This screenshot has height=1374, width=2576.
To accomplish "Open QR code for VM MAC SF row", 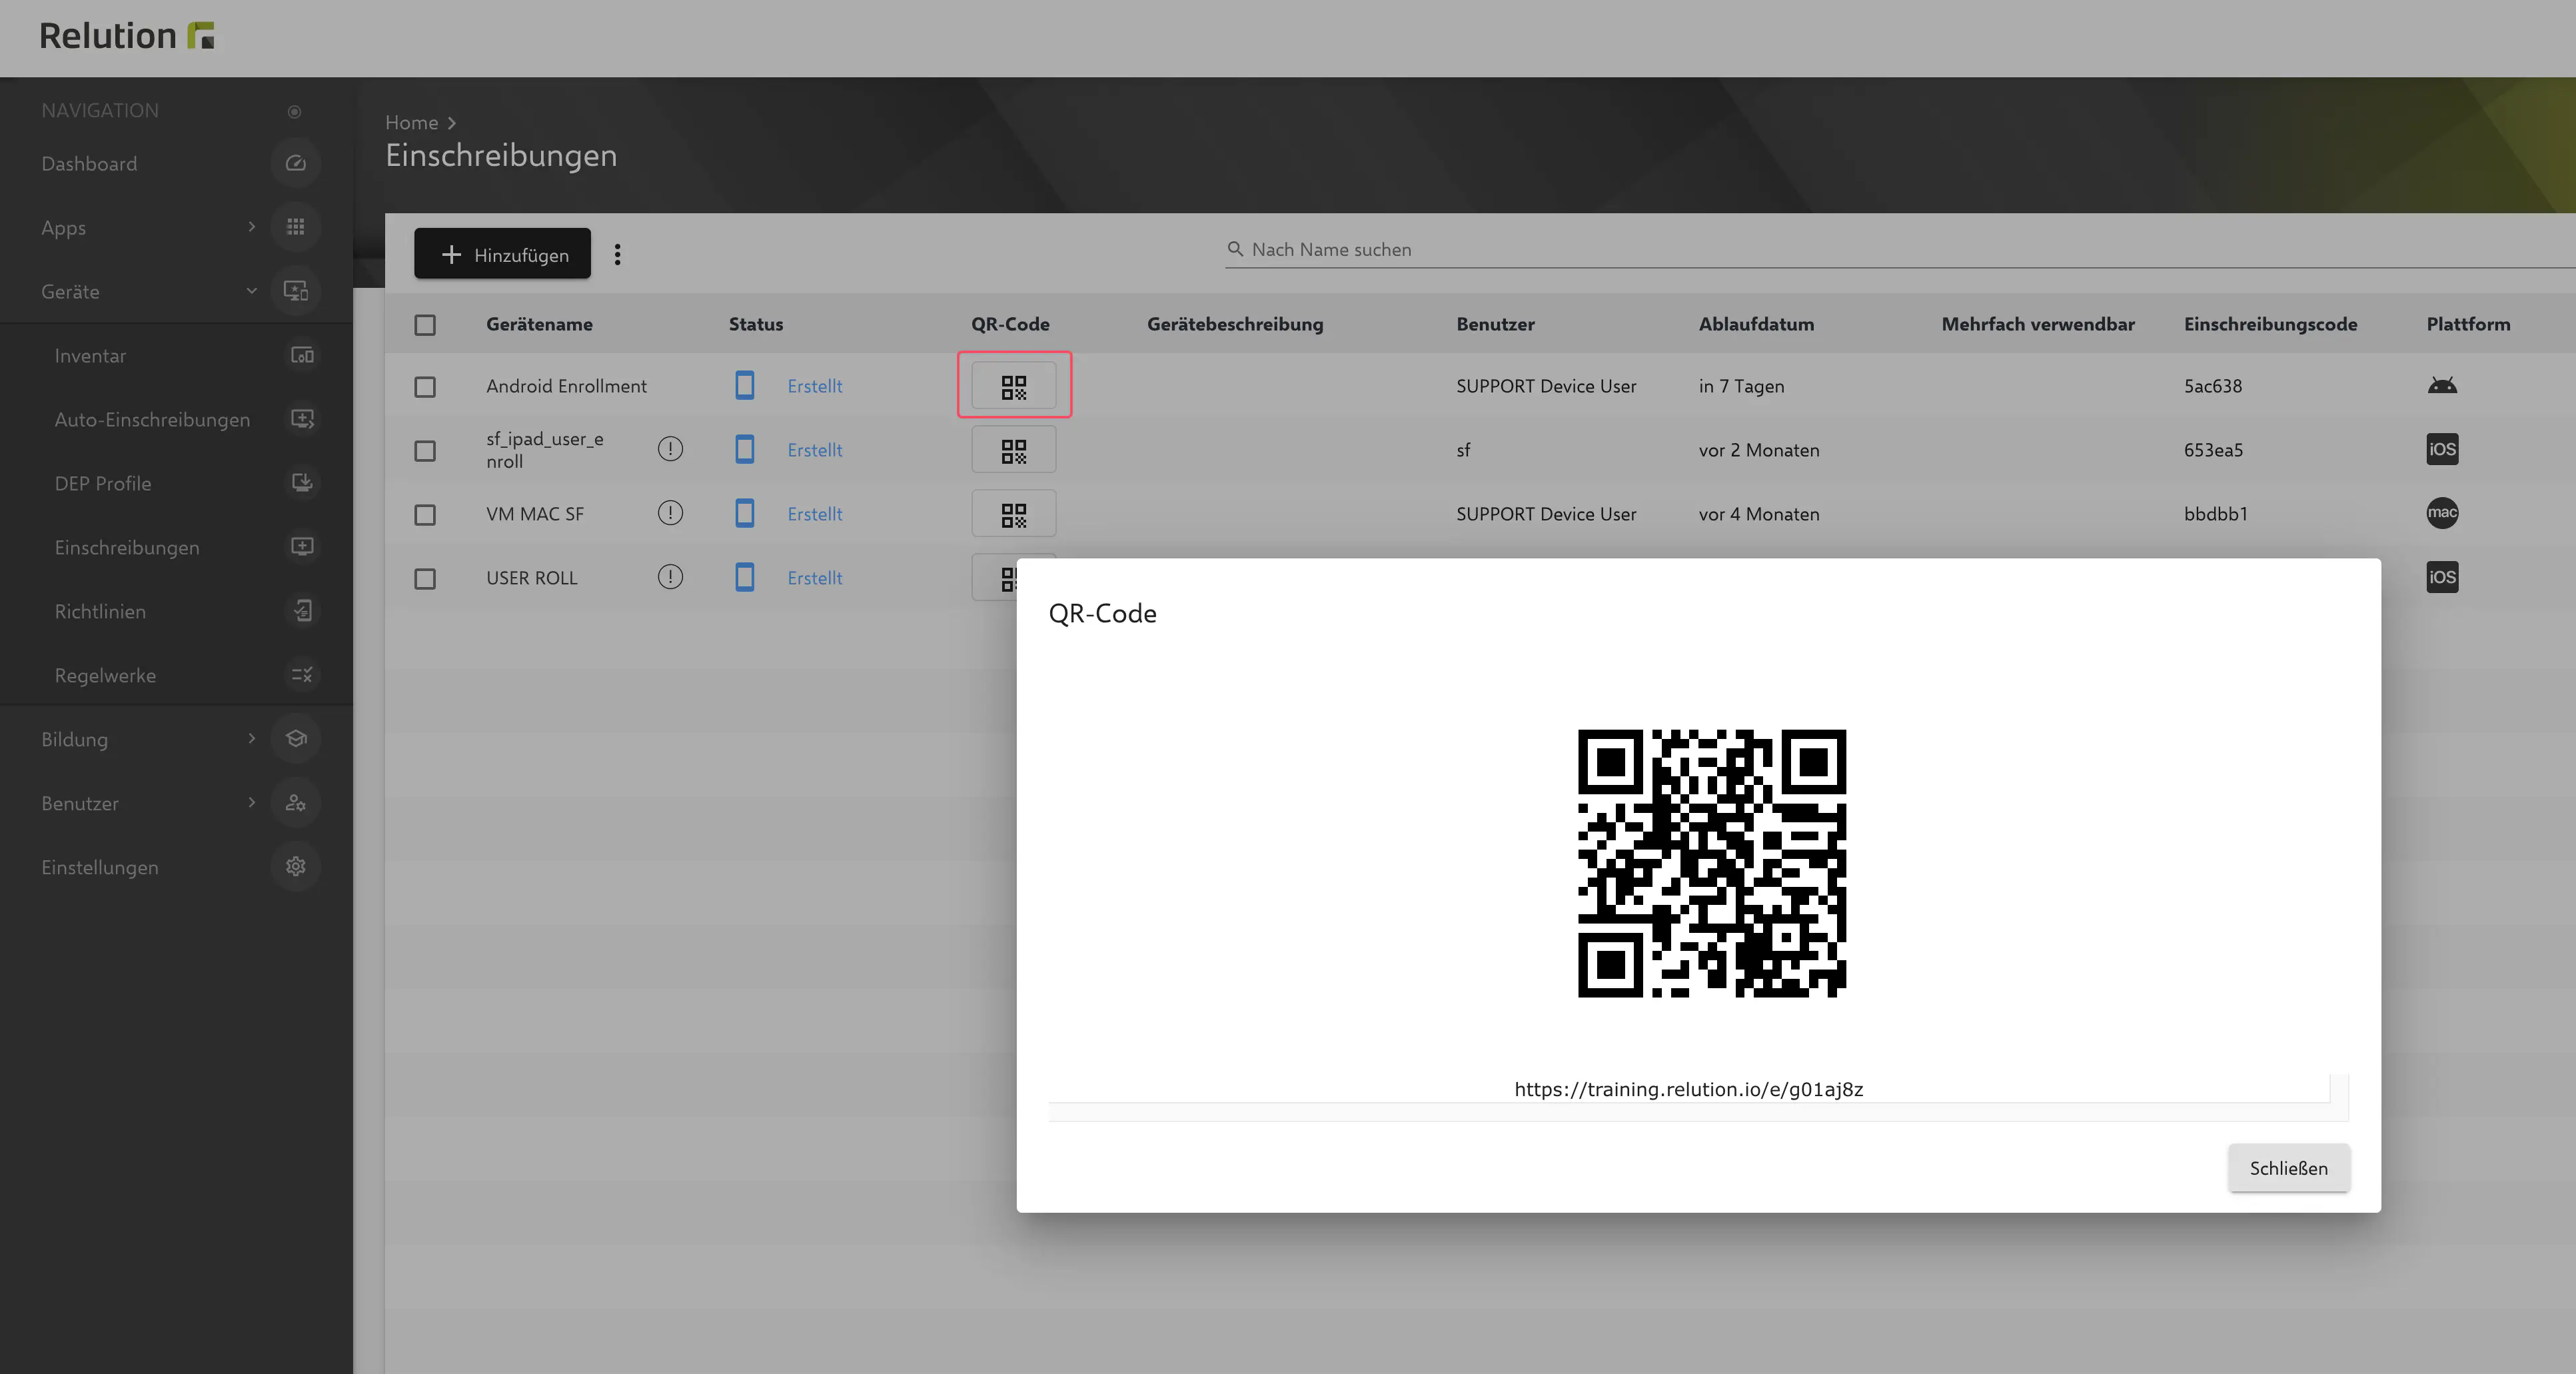I will 1013,514.
